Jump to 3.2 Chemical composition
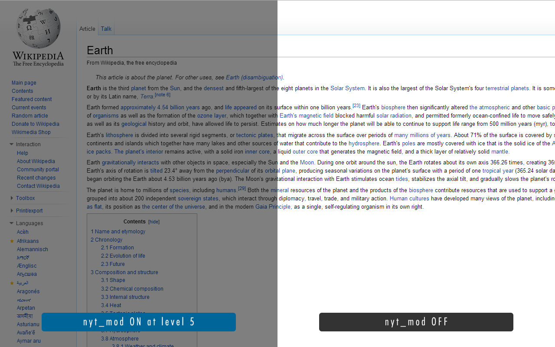This screenshot has width=555, height=347. click(x=132, y=289)
